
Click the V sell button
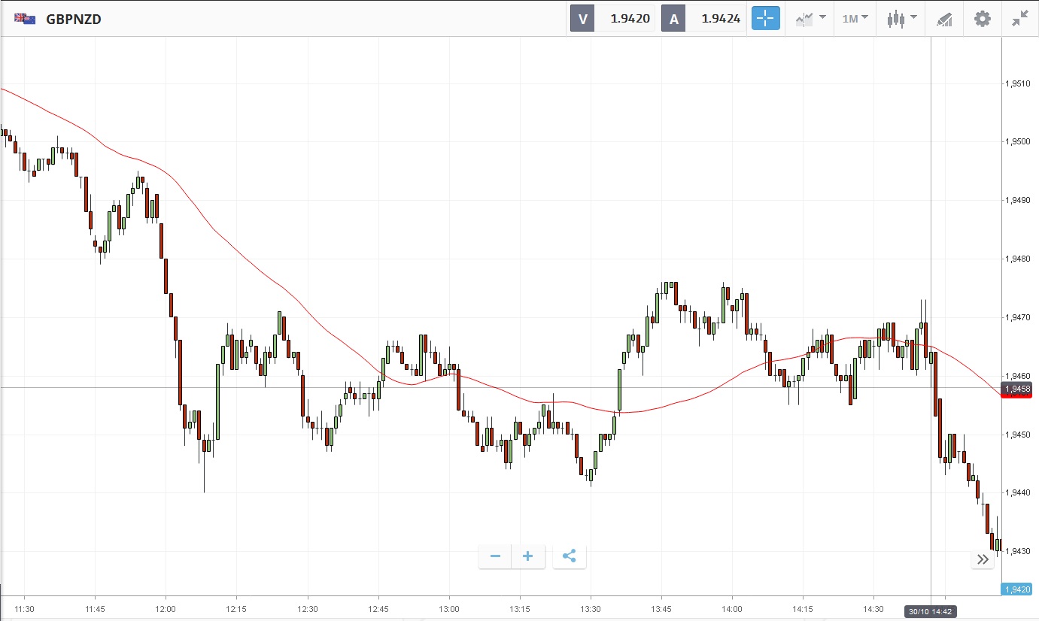pyautogui.click(x=582, y=19)
